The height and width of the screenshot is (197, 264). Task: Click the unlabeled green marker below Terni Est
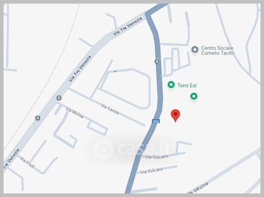point(194,97)
